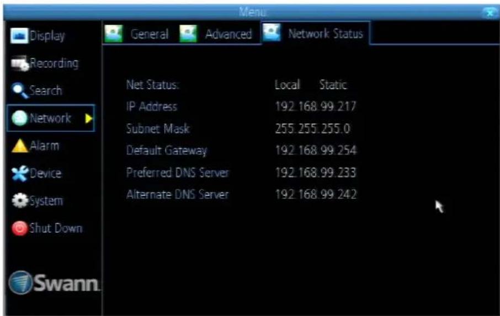The image size is (500, 316).
Task: Click the Search magnifier icon
Action: point(20,90)
